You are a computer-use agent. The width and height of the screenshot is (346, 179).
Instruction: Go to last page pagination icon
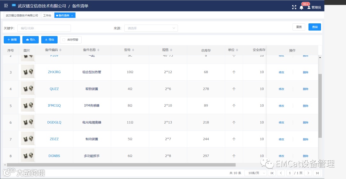pos(317,173)
